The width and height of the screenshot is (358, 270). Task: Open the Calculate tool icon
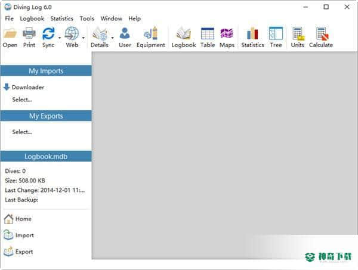[322, 34]
